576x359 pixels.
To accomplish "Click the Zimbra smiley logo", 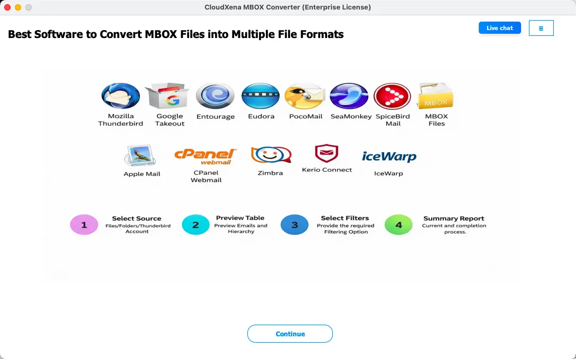I will (x=271, y=155).
